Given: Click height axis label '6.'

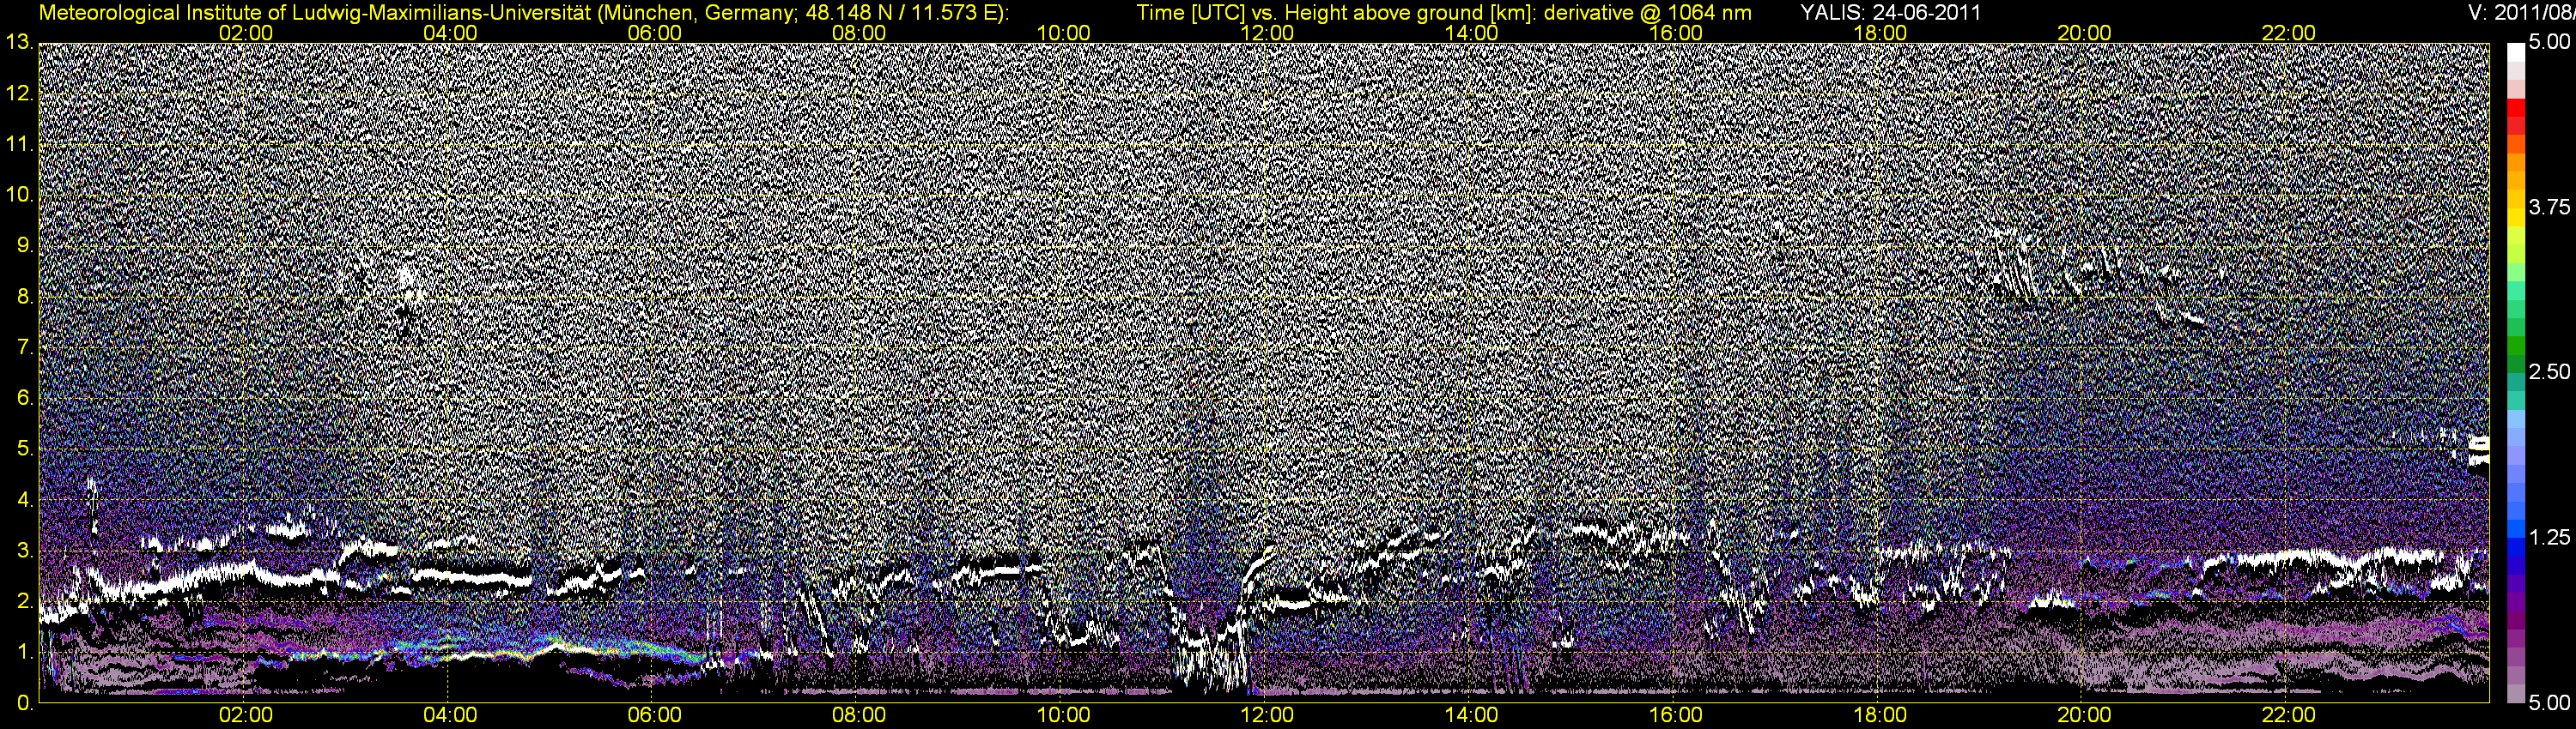Looking at the screenshot, I should [25, 399].
